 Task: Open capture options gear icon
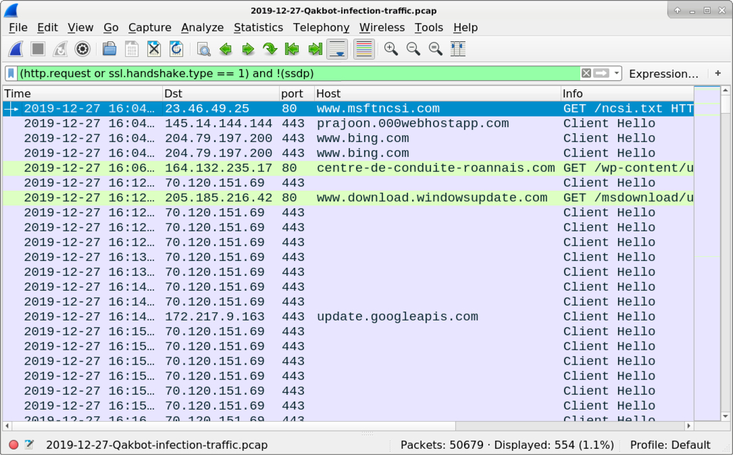click(x=82, y=49)
